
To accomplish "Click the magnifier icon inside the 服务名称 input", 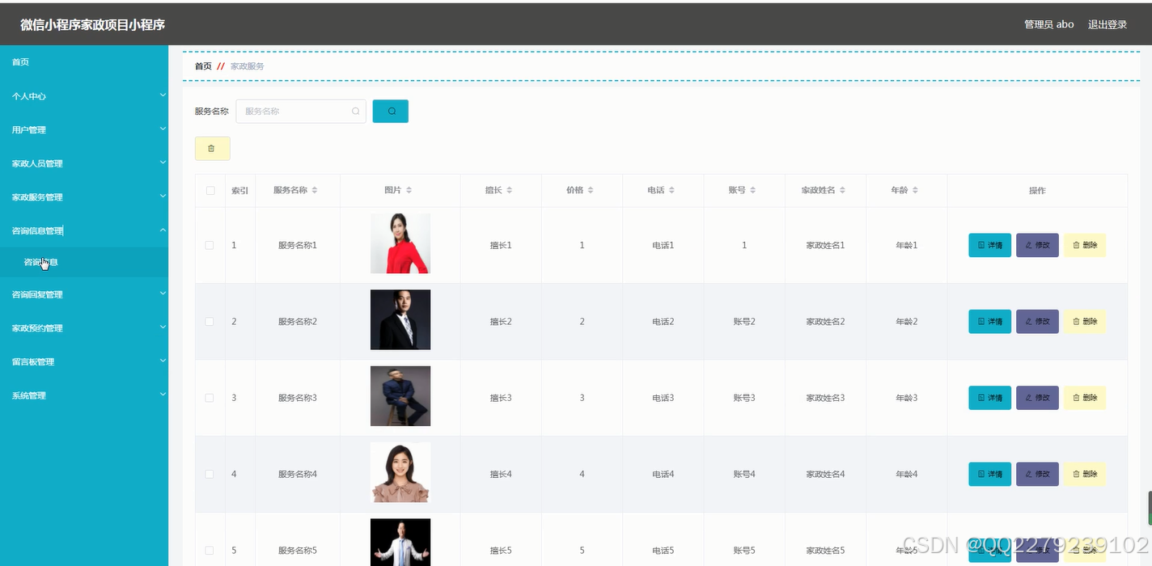I will (x=355, y=111).
